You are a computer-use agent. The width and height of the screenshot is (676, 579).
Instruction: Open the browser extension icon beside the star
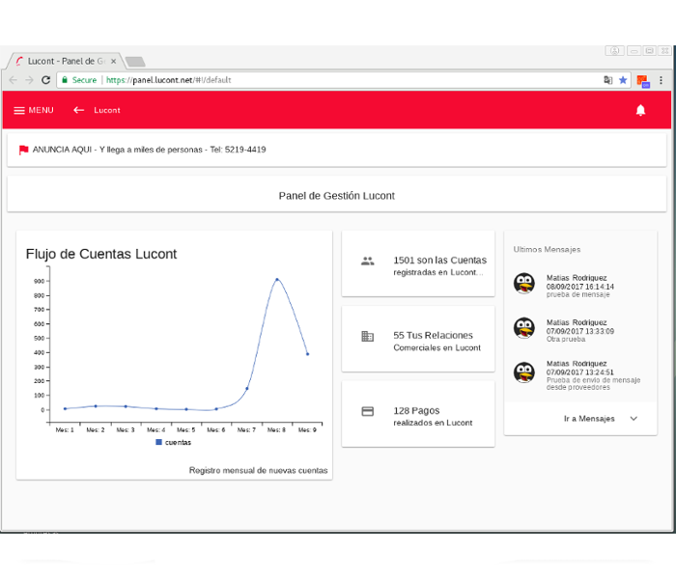pyautogui.click(x=643, y=81)
